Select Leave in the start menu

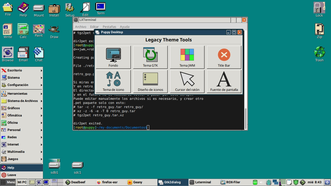21,175
